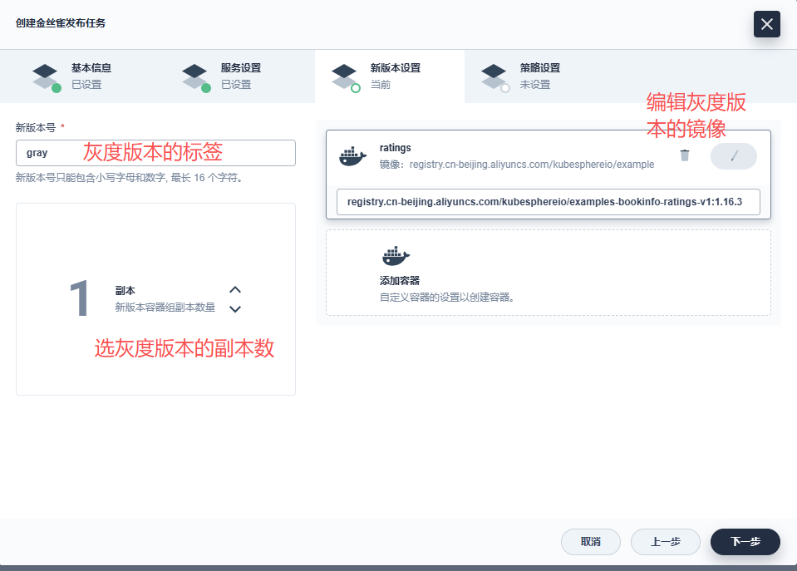
Task: Go to the 策略设置 step tab
Action: [540, 76]
